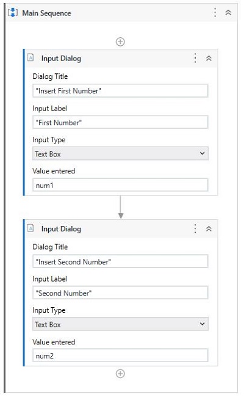244x400 pixels.
Task: Edit "Insert Second Number" dialog title field
Action: 120,261
